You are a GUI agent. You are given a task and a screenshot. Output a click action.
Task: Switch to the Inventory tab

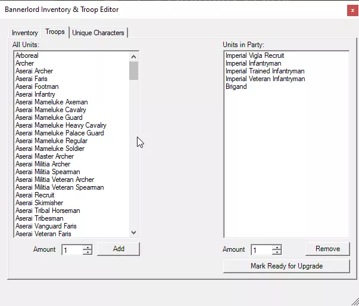point(25,33)
